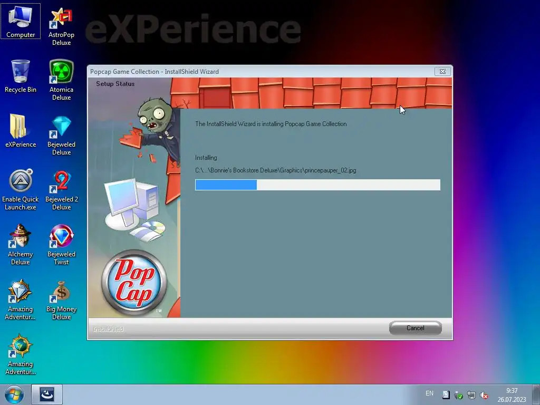Click the Popcap Game Collection title bar text

pos(155,72)
